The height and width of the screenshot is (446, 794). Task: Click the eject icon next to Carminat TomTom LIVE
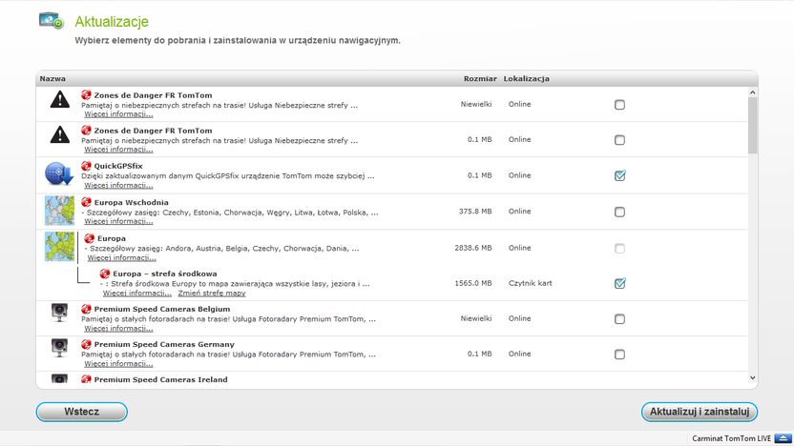783,438
